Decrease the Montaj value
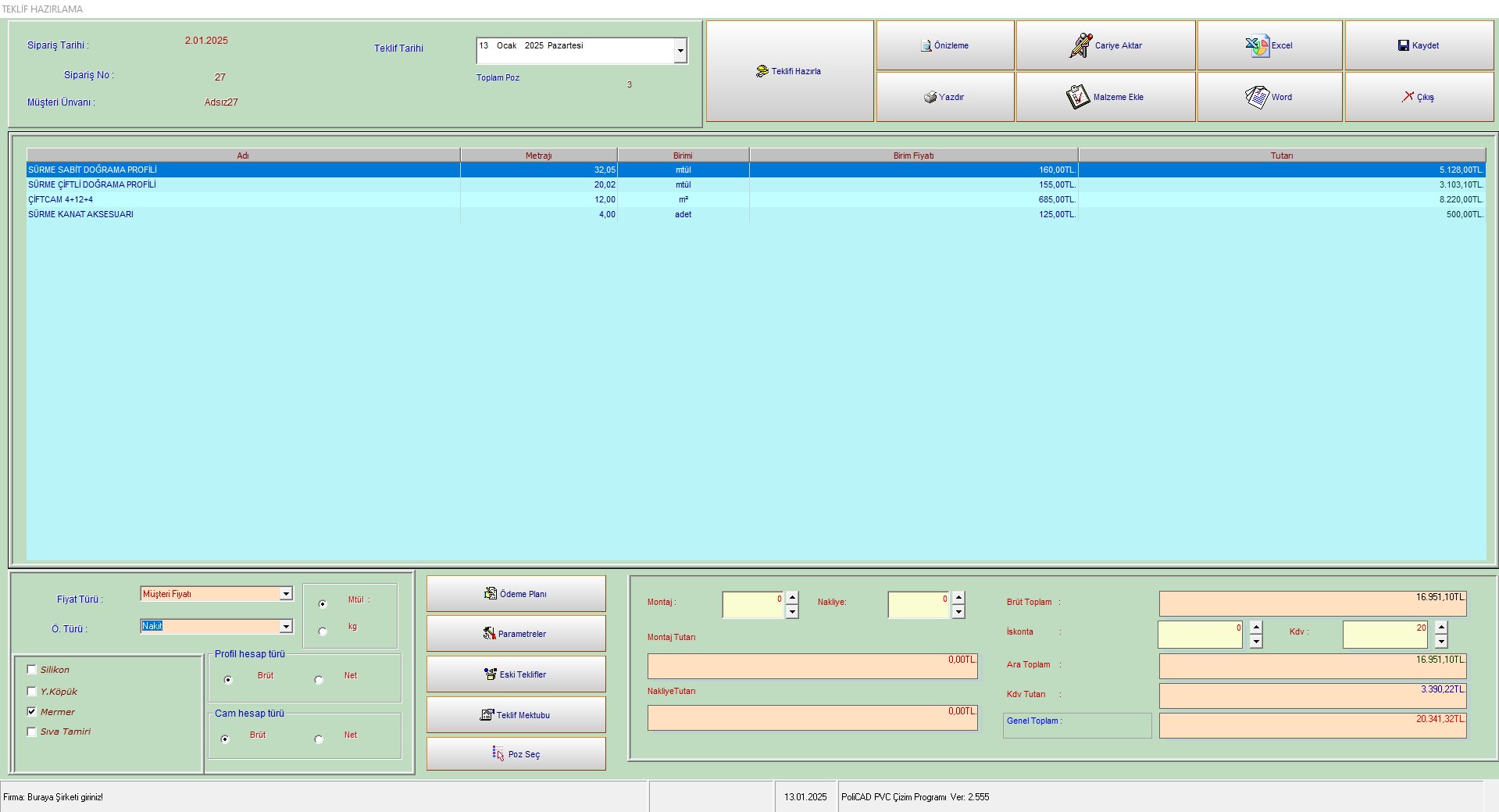 click(792, 612)
